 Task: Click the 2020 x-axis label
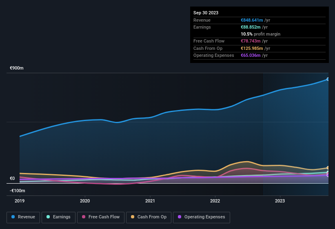pos(85,201)
